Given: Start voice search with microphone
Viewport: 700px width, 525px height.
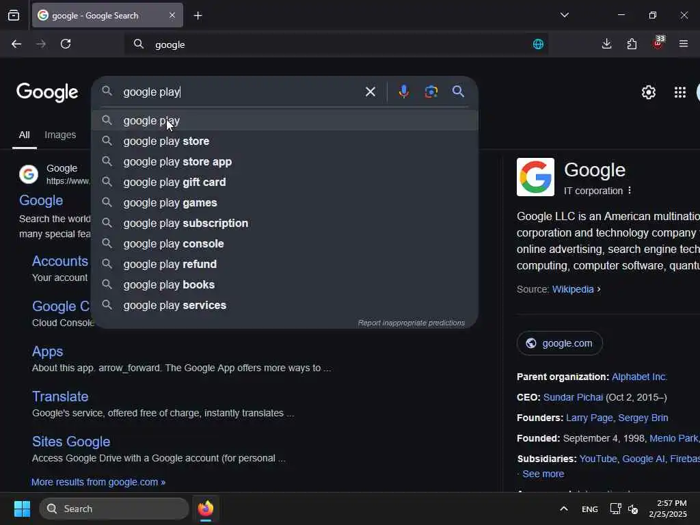Looking at the screenshot, I should point(403,92).
